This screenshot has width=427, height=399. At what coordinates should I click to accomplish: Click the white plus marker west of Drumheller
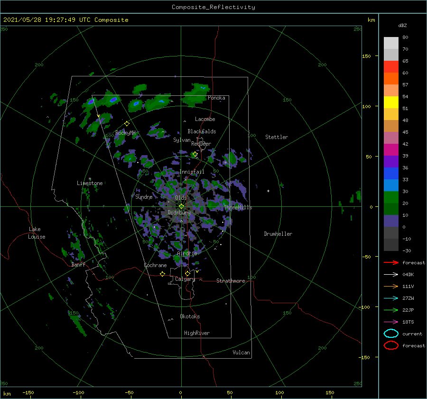(x=268, y=191)
